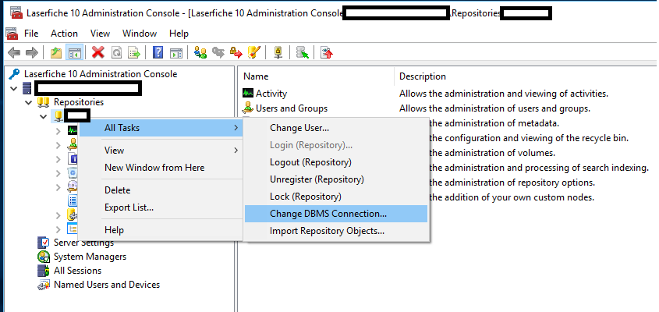Select Unregister (Repository) in the submenu
659x312 pixels.
point(336,179)
